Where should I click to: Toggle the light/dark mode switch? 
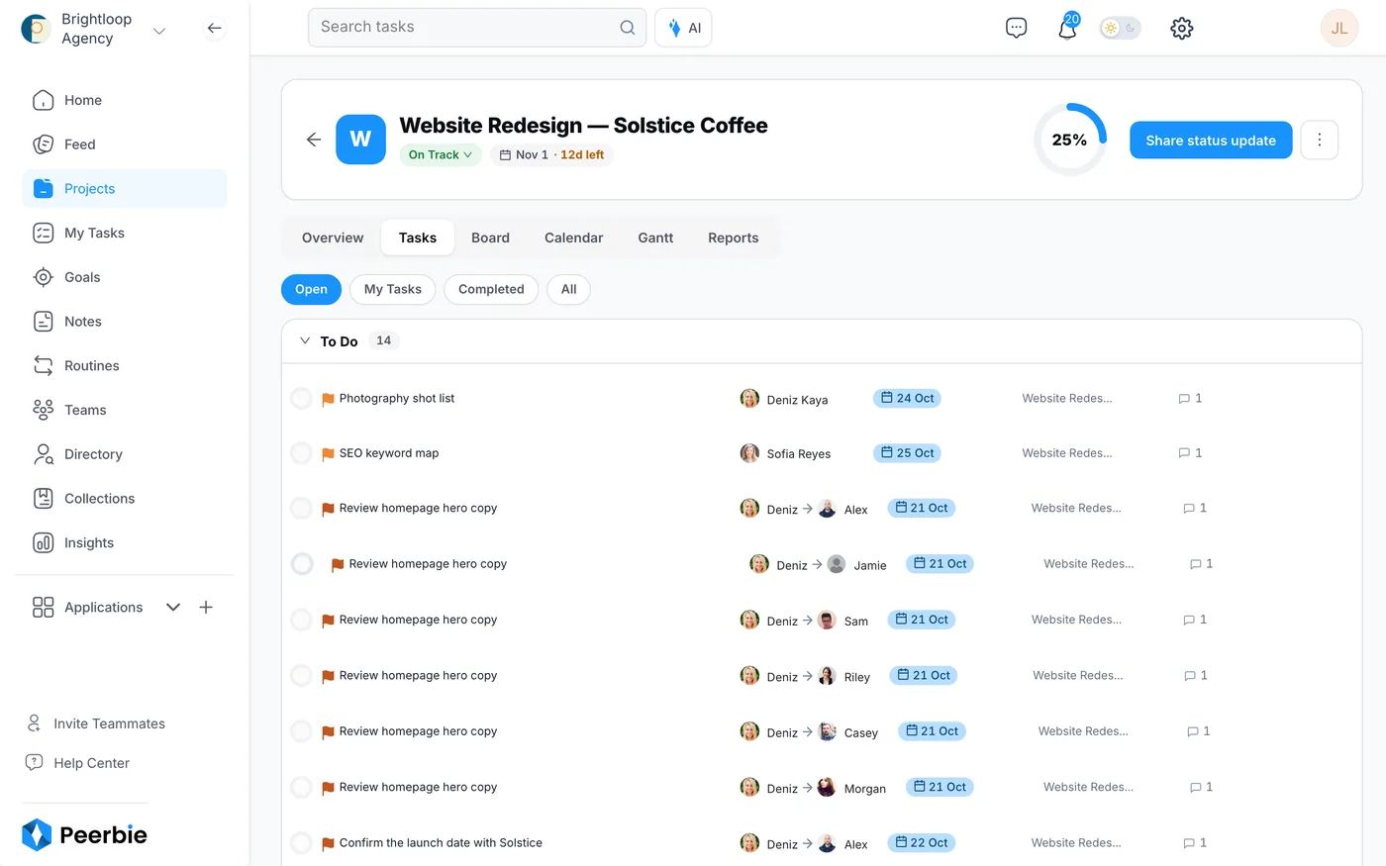coord(1121,28)
